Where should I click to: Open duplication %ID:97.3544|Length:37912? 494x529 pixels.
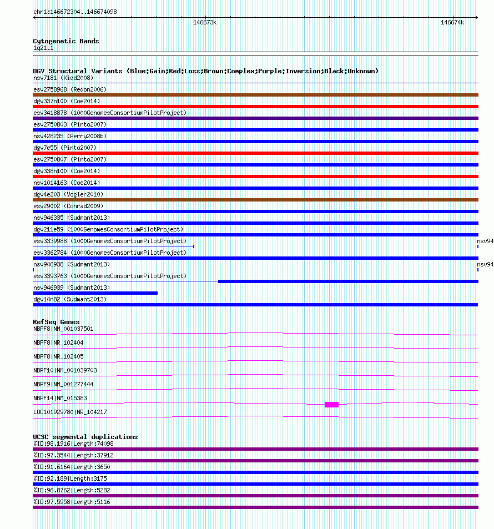click(73, 456)
